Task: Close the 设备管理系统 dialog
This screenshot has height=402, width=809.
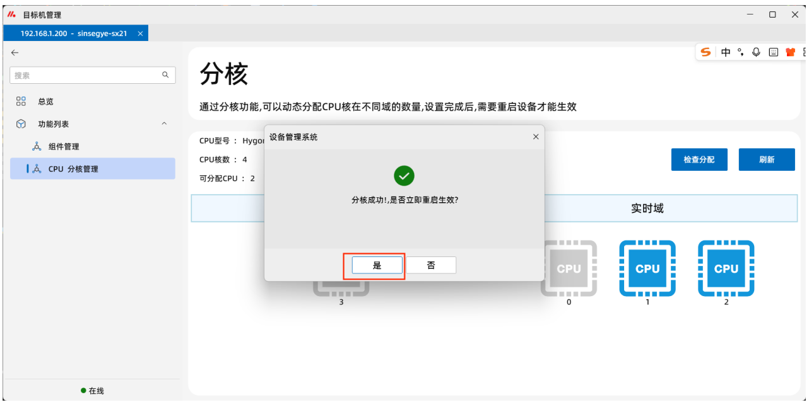Action: click(536, 137)
